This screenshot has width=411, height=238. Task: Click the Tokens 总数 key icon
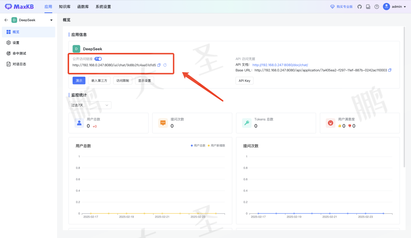pos(247,123)
